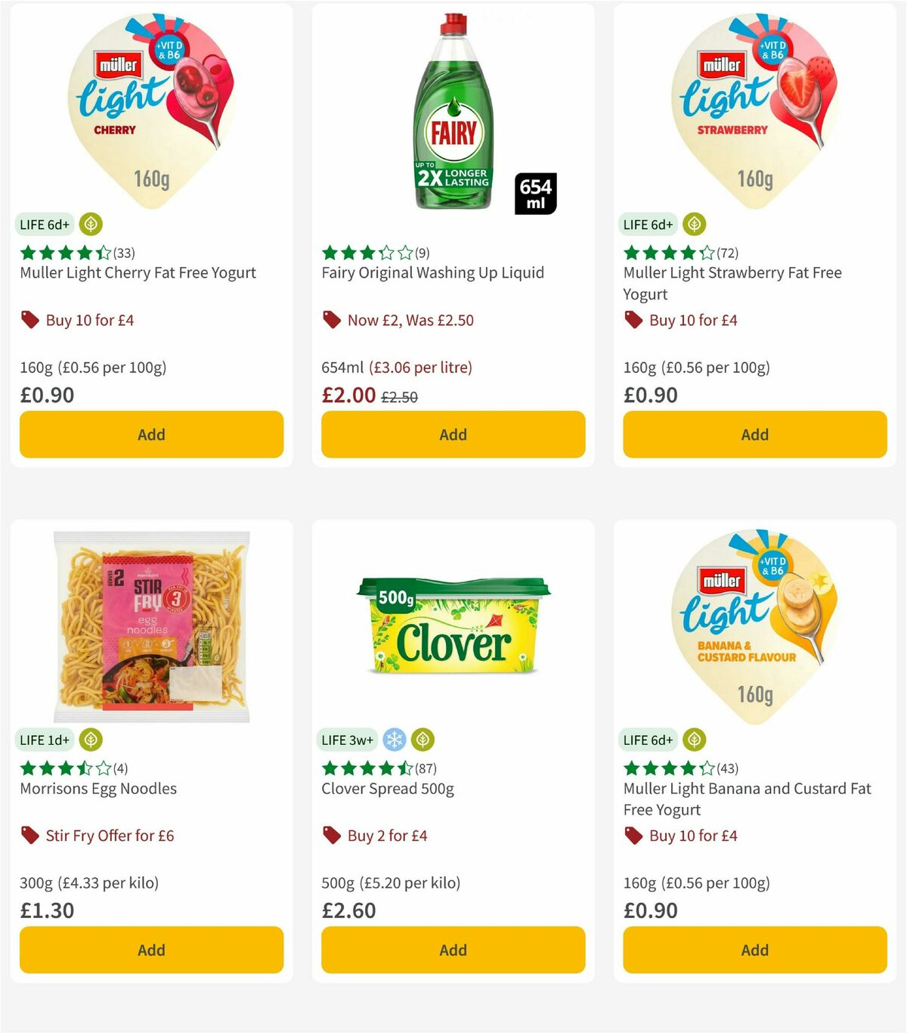Click the red tag icon on Strawberry yogurt's offer
The image size is (907, 1033).
point(633,320)
